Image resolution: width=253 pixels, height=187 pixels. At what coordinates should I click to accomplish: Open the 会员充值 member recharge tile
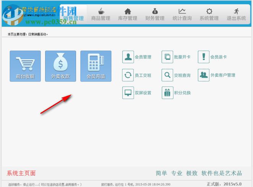[96, 66]
